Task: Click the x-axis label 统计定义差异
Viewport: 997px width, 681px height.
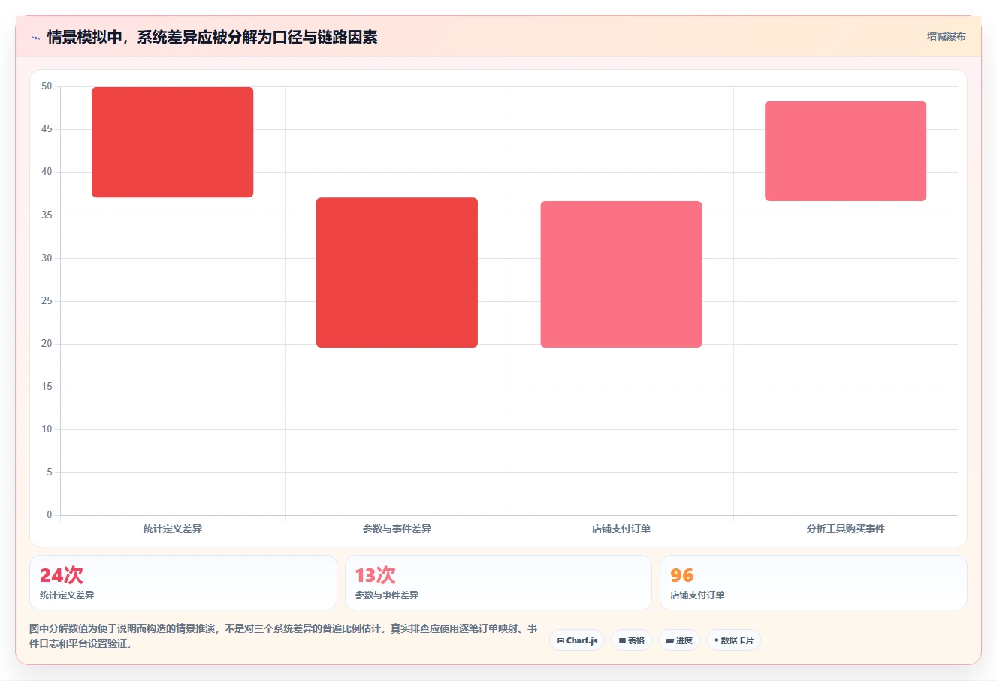Action: 173,529
